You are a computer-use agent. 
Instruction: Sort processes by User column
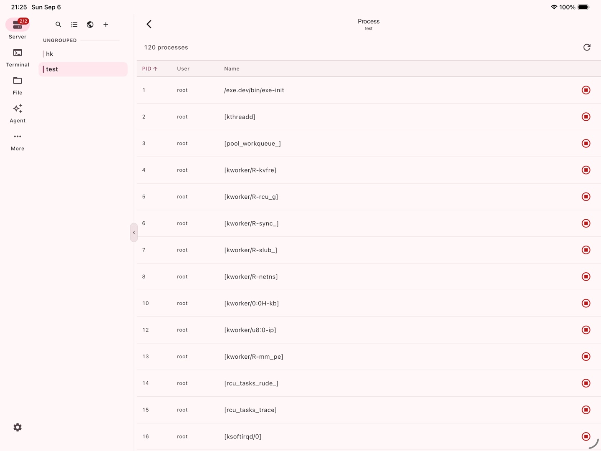pos(183,69)
